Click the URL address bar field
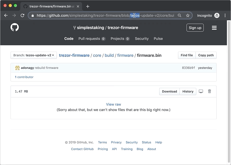 110,15
